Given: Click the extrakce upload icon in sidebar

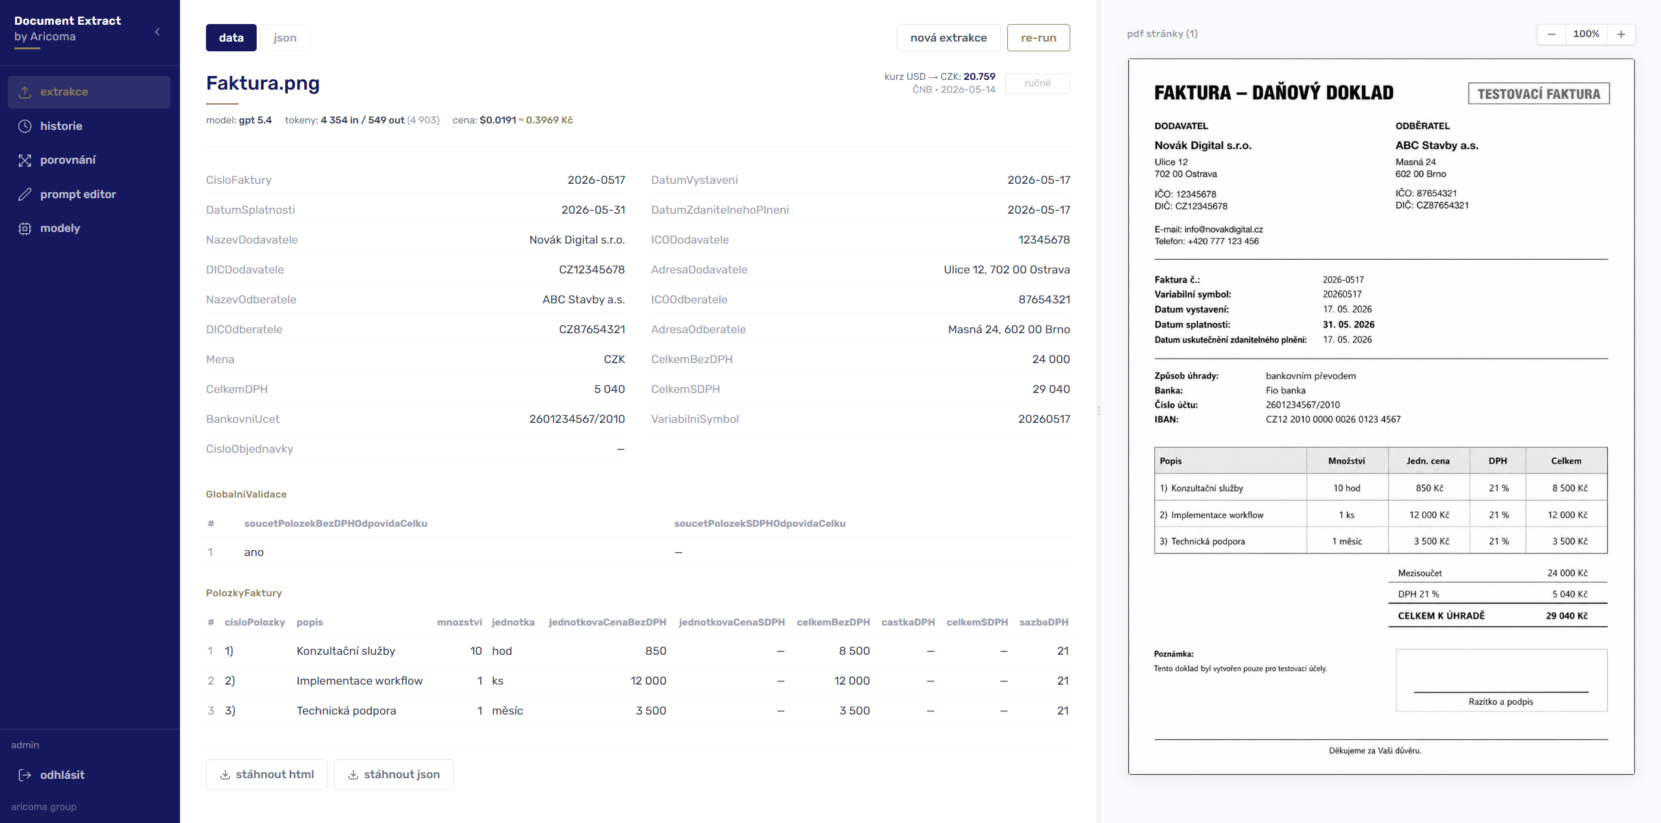Looking at the screenshot, I should tap(25, 92).
